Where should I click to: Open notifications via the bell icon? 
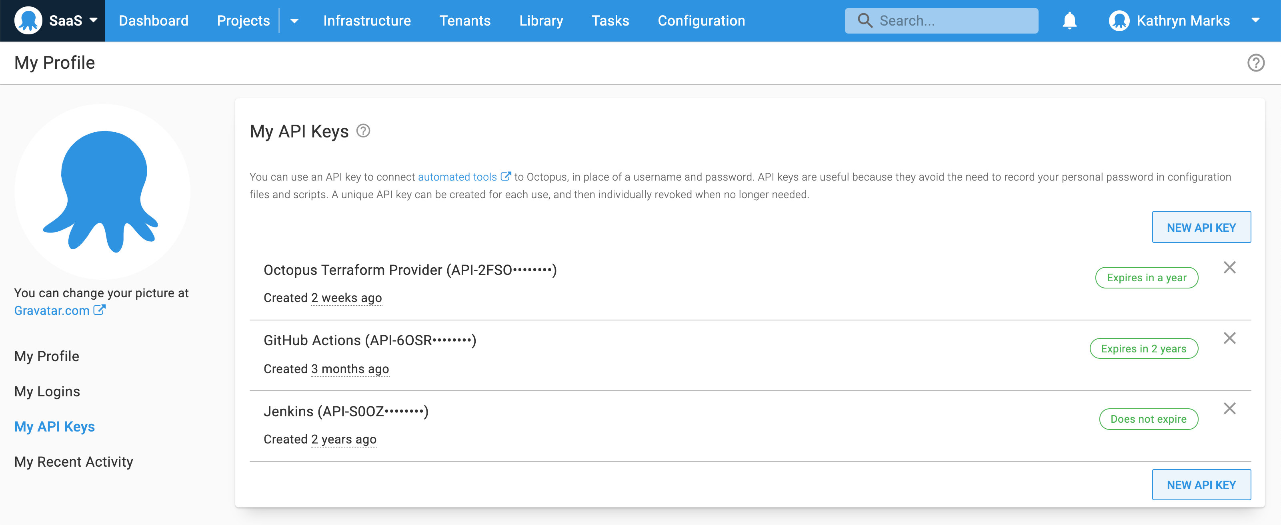(x=1069, y=20)
